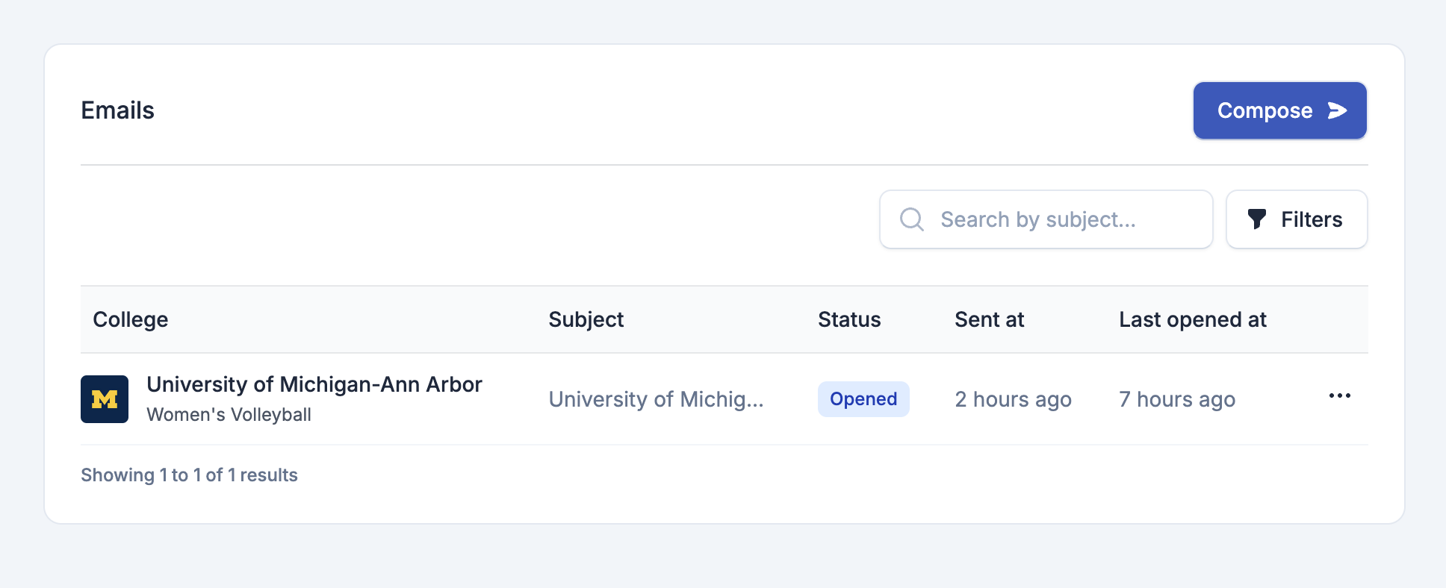Click 'Showing 1 to 1 of 1 results'

pos(189,475)
